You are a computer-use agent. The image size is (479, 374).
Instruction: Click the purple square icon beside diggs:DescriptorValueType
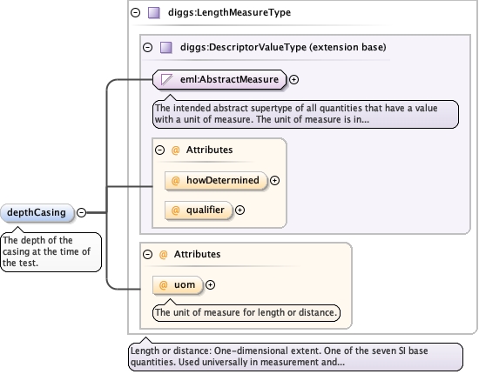click(x=166, y=47)
